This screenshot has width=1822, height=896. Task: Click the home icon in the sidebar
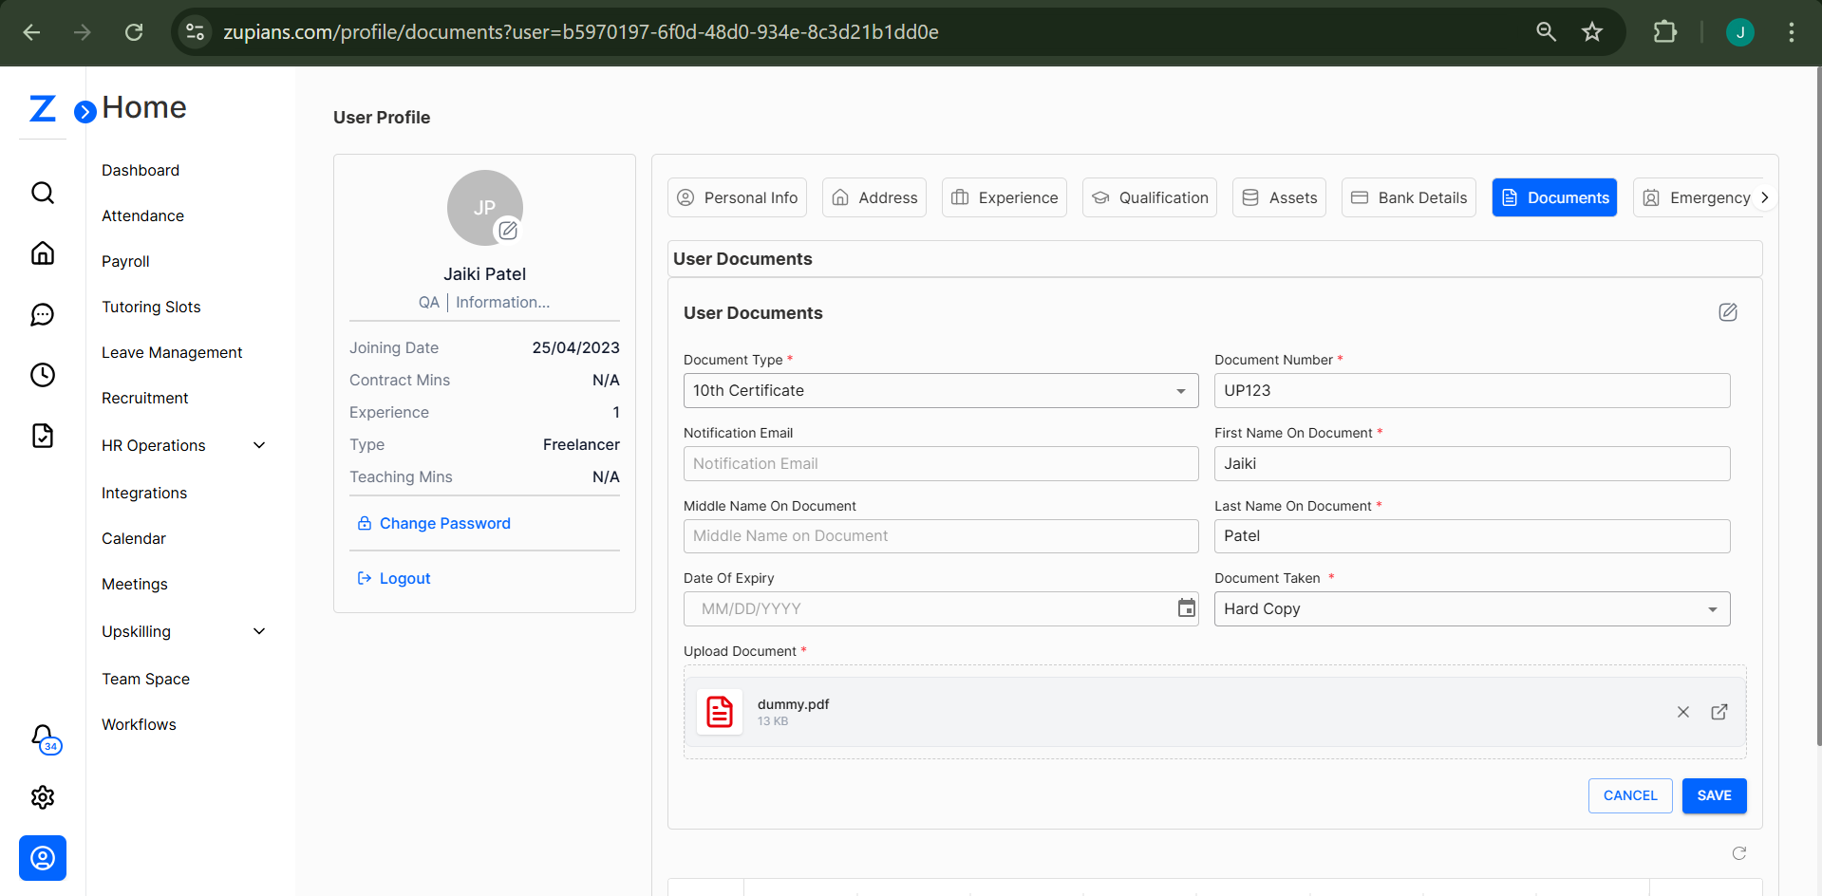pyautogui.click(x=43, y=253)
